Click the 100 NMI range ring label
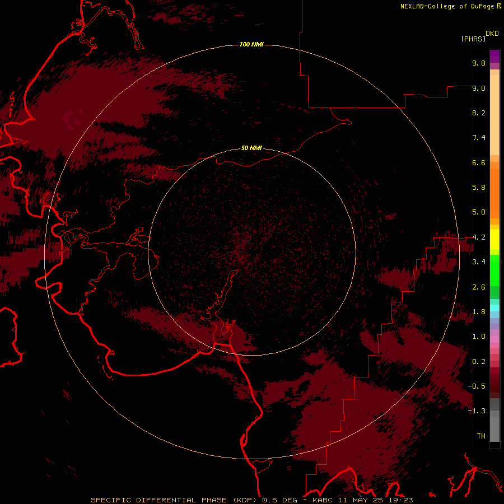The image size is (504, 504). pyautogui.click(x=251, y=44)
